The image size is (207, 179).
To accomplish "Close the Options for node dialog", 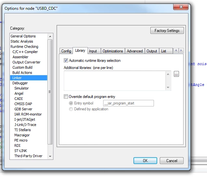I will (x=181, y=7).
